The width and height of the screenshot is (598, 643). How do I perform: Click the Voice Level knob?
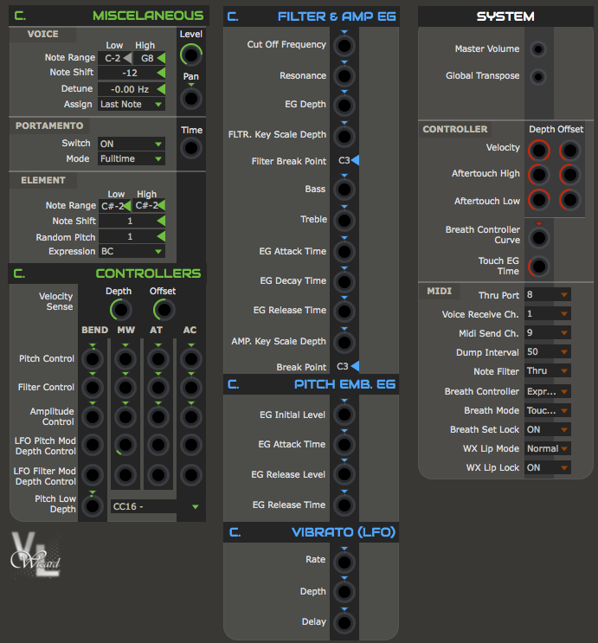pyautogui.click(x=190, y=55)
